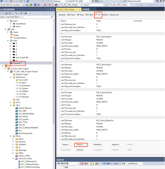The height and width of the screenshot is (169, 165).
Task: Click the find-in-files icon beside tDelayTimer box
Action: click(x=125, y=1)
